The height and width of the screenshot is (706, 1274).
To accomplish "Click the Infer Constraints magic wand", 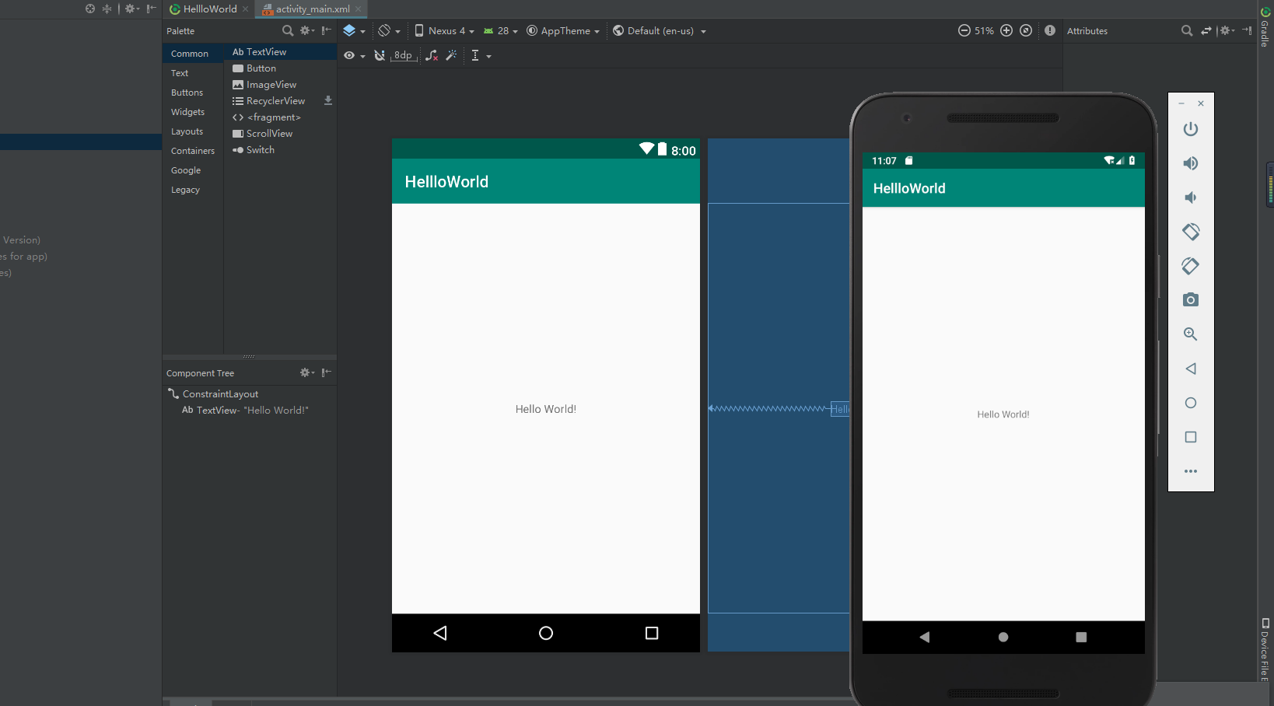I will pyautogui.click(x=452, y=55).
